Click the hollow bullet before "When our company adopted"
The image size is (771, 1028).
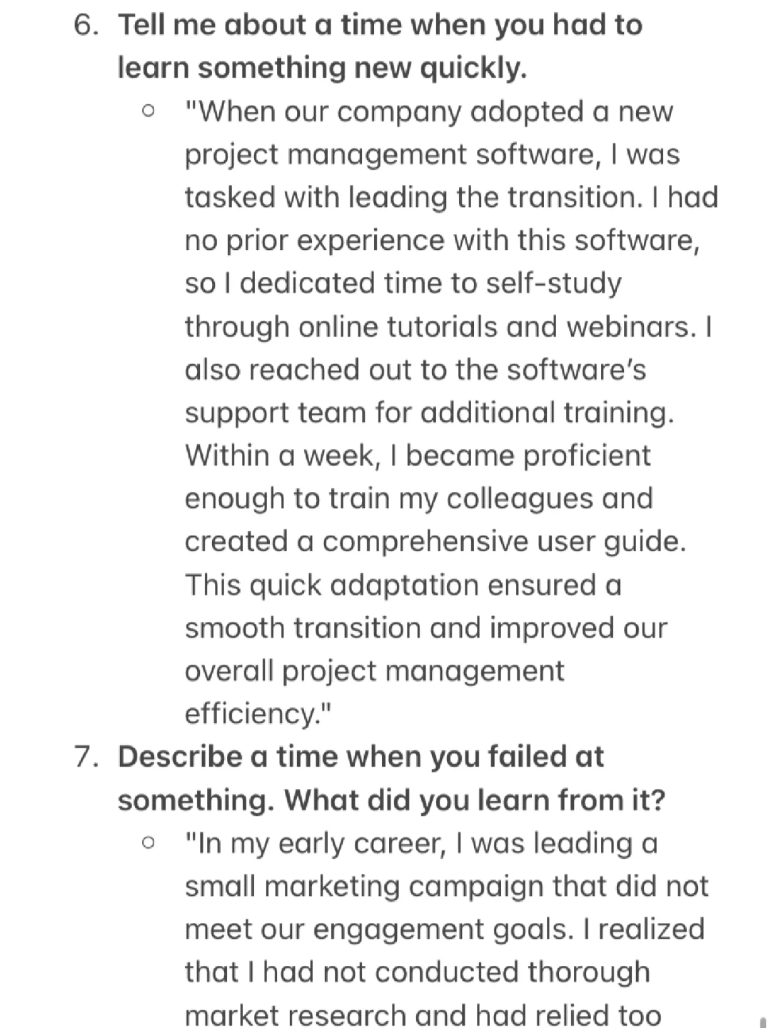[x=148, y=112]
